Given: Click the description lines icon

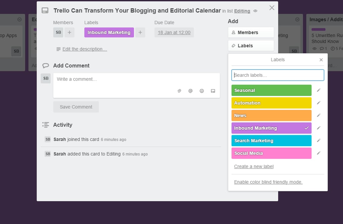Looking at the screenshot, I should 58,49.
